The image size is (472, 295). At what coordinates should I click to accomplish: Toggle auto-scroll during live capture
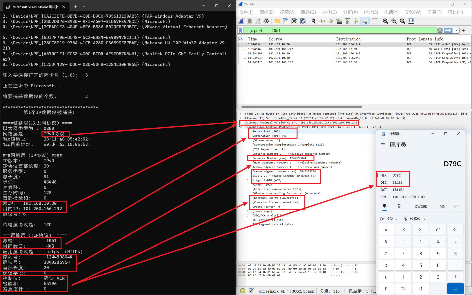(x=365, y=21)
